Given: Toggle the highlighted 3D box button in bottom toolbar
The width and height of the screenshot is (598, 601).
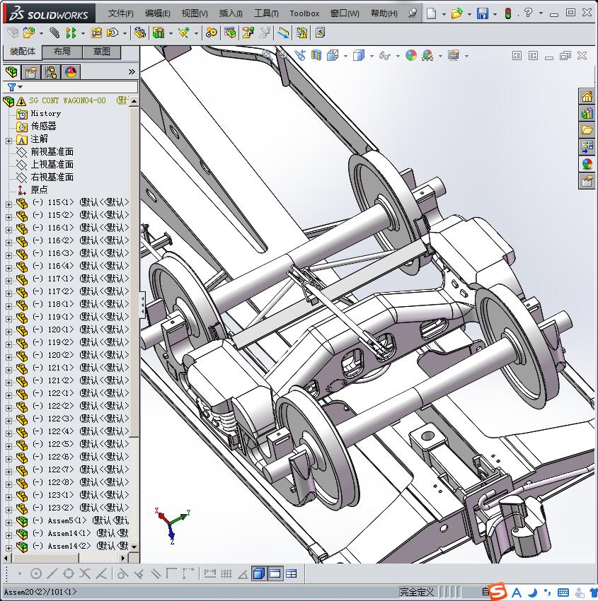Looking at the screenshot, I should [258, 573].
